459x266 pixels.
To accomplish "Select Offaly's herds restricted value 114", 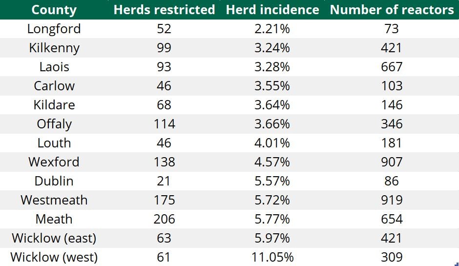I will tap(164, 124).
